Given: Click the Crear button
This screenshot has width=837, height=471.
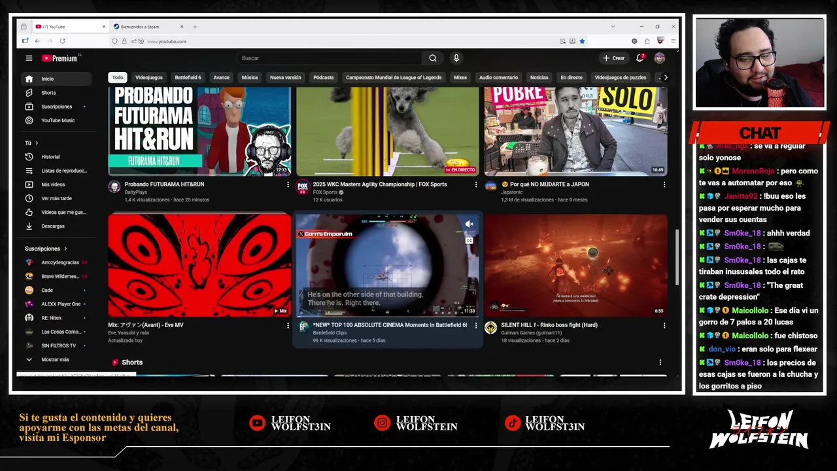Looking at the screenshot, I should click(x=613, y=58).
